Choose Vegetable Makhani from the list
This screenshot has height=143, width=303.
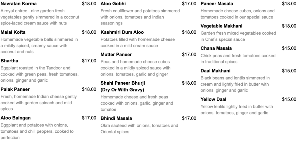[x=221, y=26]
